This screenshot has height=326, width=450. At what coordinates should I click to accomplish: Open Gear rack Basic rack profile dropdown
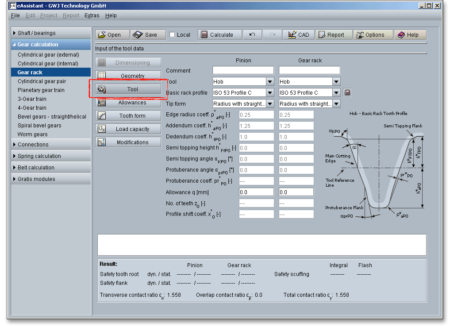click(336, 92)
